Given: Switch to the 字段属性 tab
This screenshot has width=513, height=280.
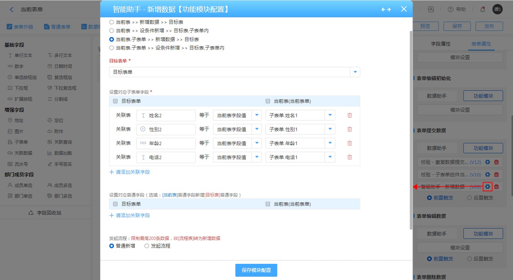Looking at the screenshot, I should point(441,44).
